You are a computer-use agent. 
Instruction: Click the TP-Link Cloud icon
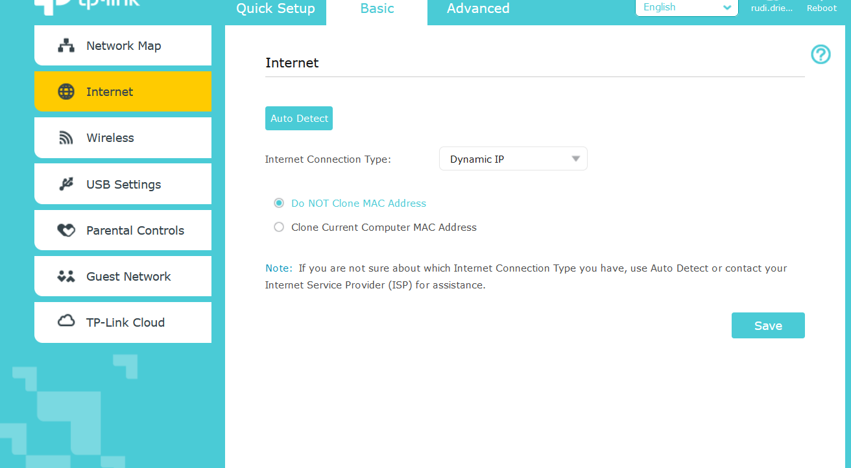click(66, 322)
